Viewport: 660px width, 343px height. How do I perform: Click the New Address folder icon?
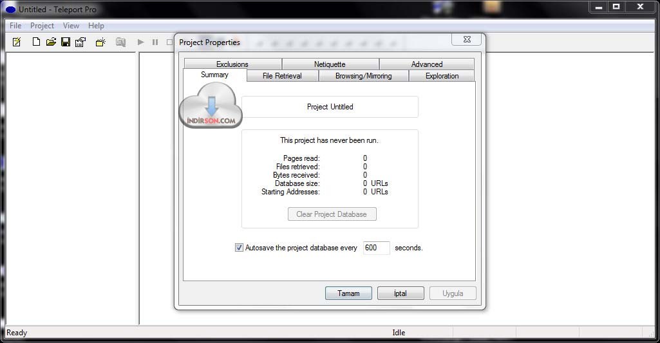[100, 42]
